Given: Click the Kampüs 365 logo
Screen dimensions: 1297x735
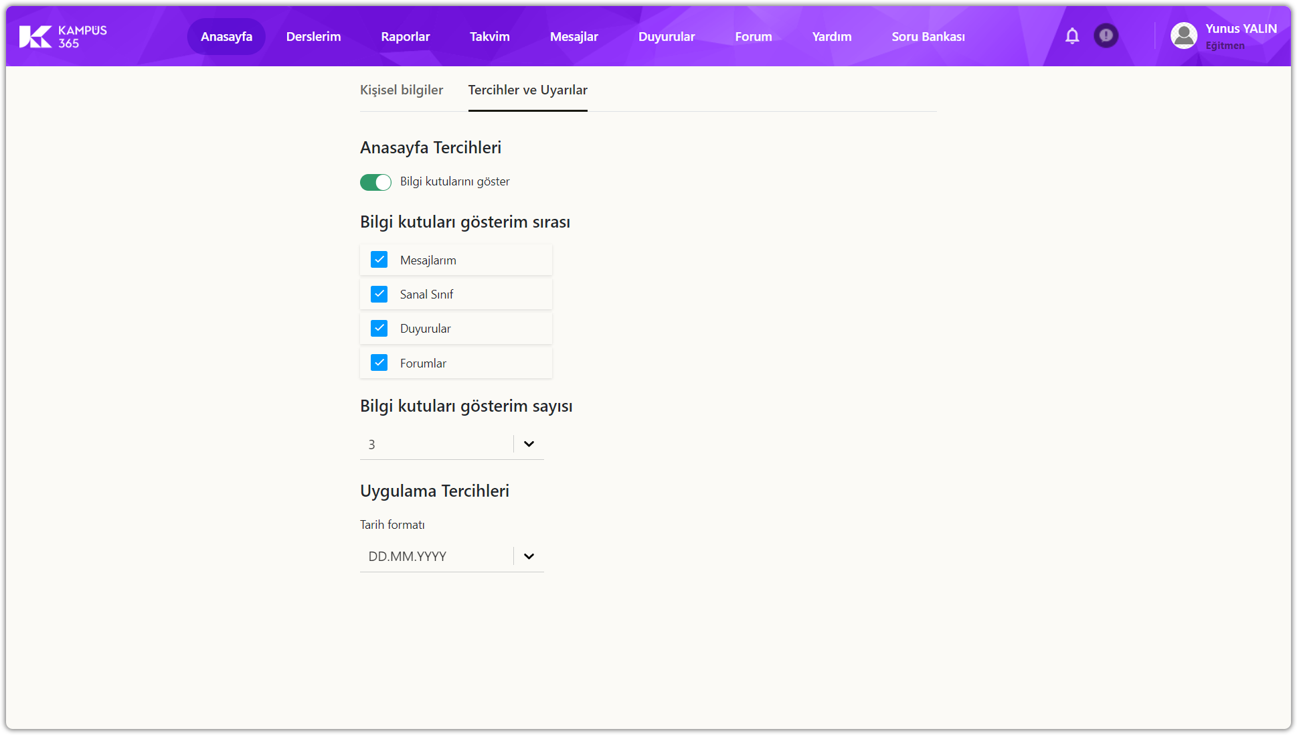Looking at the screenshot, I should [63, 36].
